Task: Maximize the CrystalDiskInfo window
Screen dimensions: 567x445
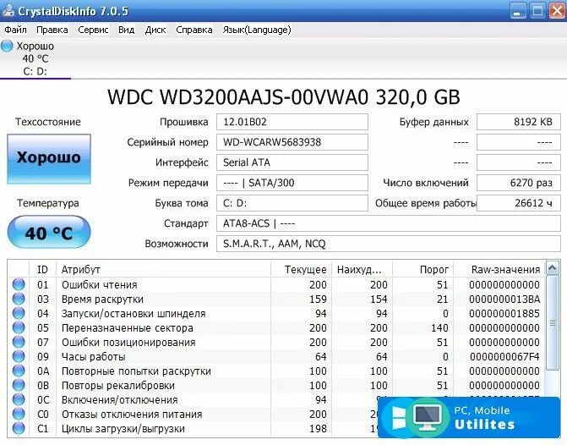Action: click(537, 11)
